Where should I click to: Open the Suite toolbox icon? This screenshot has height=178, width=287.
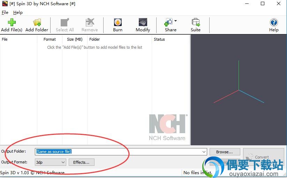coord(196,22)
